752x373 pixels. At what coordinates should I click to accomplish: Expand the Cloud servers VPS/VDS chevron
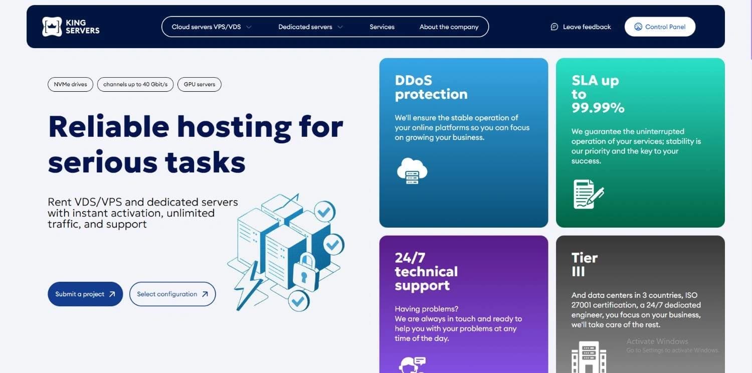point(249,27)
